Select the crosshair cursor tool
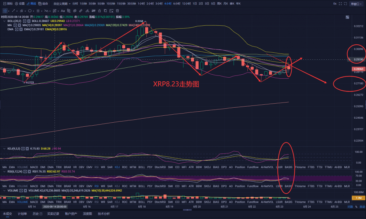Image resolution: width=366 pixels, height=219 pixels. tap(5, 11)
